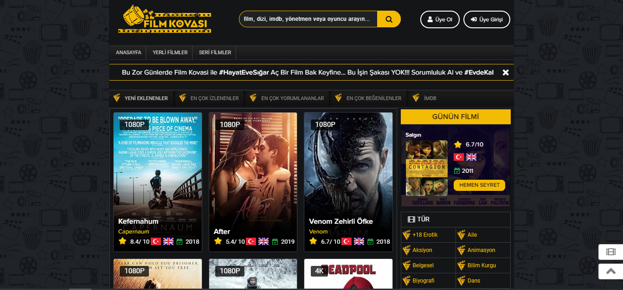Click star rating icon on Venom card
Image resolution: width=623 pixels, height=290 pixels.
coord(313,241)
